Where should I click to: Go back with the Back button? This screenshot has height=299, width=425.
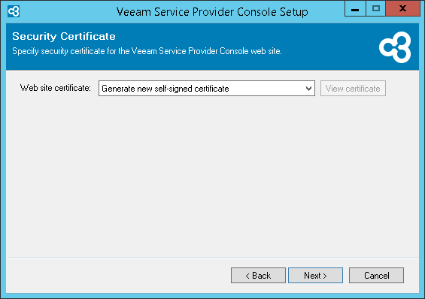258,276
